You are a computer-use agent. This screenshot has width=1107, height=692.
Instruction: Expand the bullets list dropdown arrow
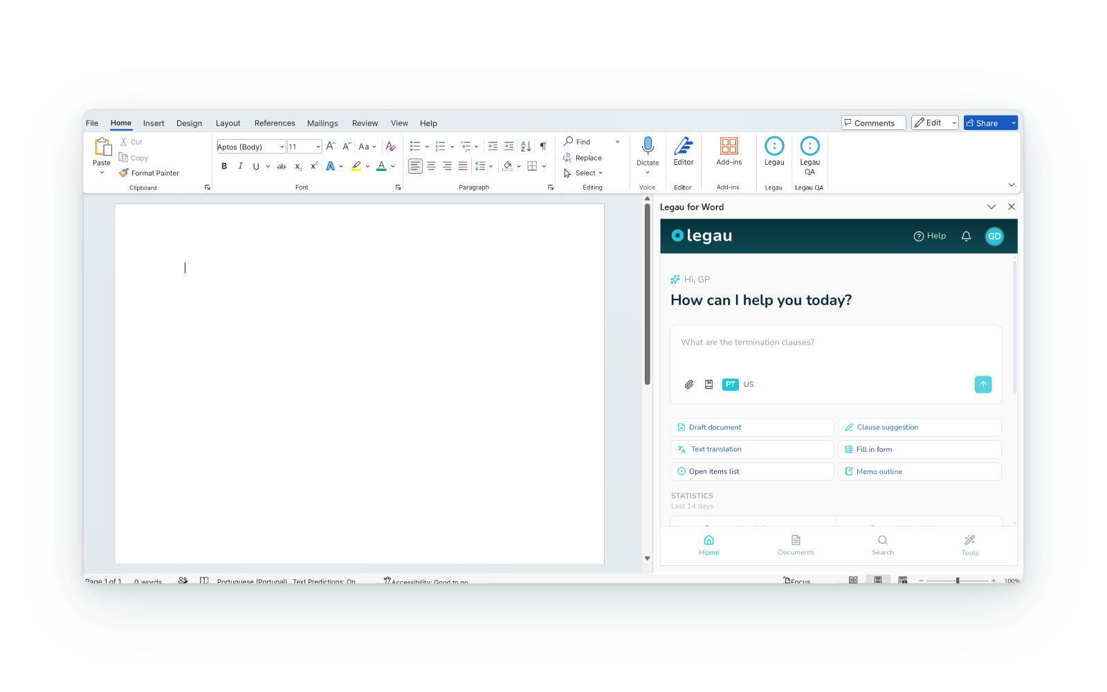(x=427, y=147)
